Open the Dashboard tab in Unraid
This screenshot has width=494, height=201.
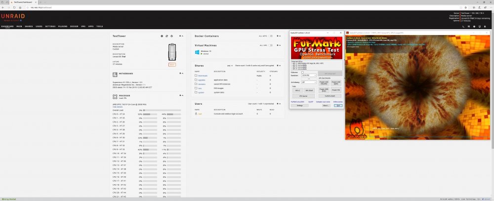[7, 27]
